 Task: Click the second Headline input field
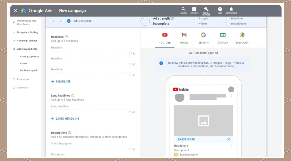tap(93, 59)
